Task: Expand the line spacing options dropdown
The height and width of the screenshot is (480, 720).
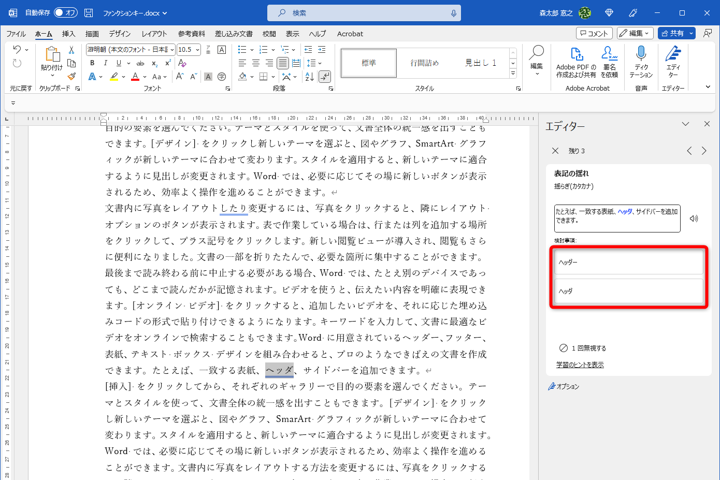Action: pos(320,63)
